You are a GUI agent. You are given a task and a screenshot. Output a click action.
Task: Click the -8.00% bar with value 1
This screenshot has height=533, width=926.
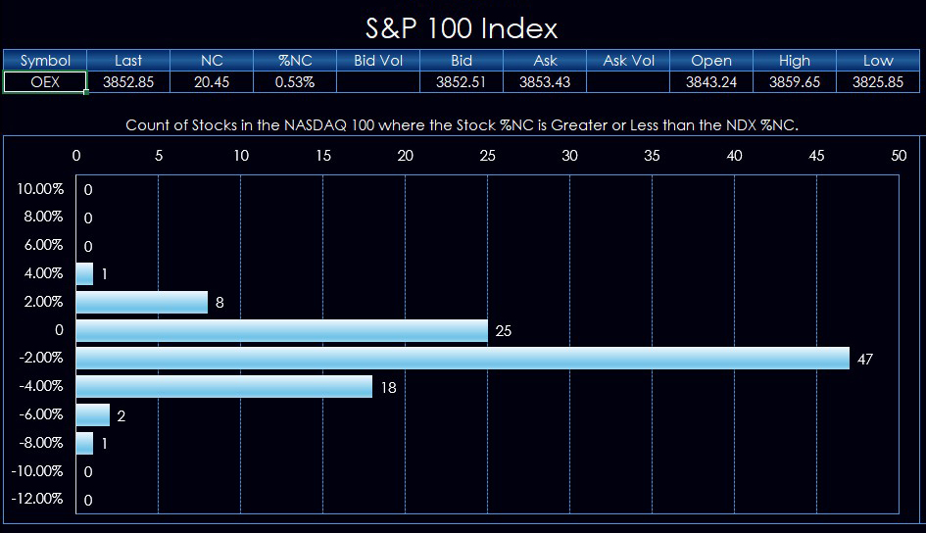tap(84, 443)
